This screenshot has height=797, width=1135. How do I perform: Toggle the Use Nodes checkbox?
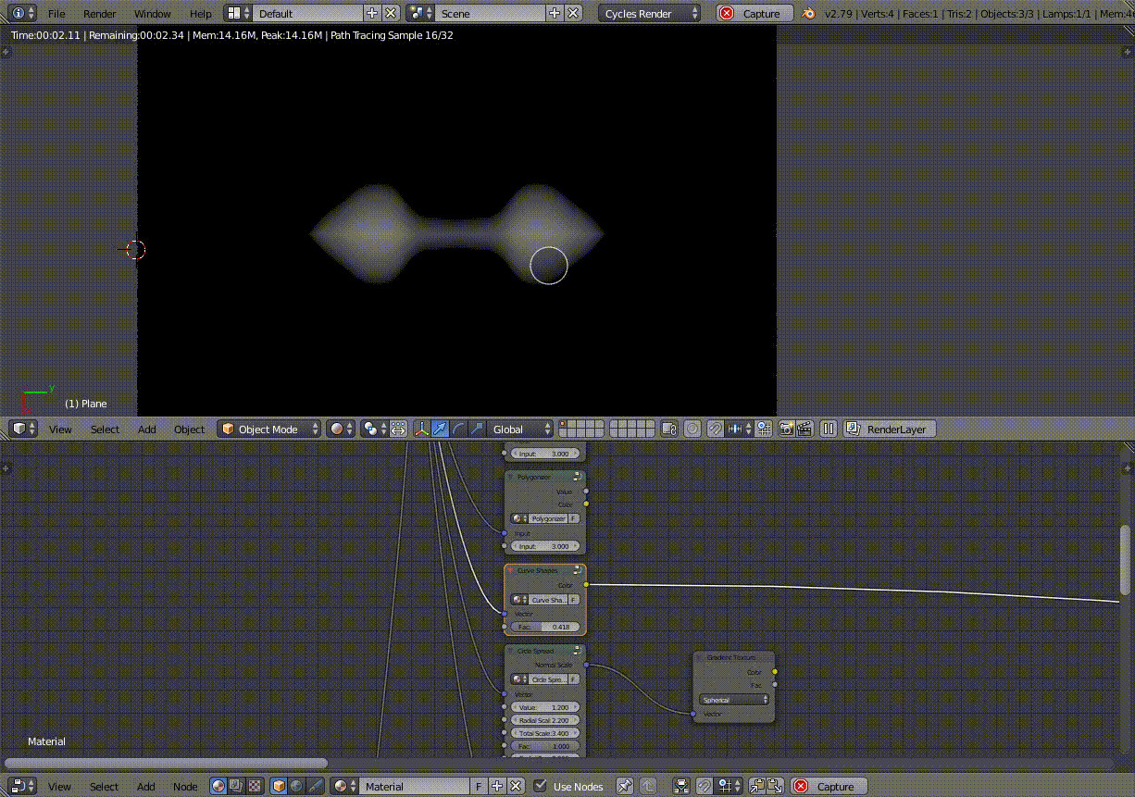pyautogui.click(x=541, y=786)
